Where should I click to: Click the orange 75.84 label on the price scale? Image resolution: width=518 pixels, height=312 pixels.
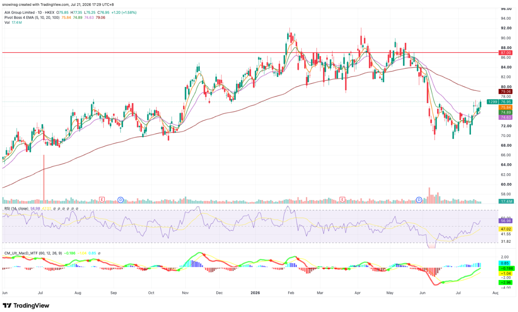pos(505,107)
